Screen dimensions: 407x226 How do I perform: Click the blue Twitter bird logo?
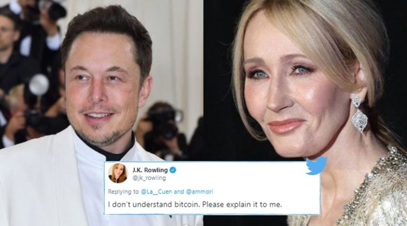316,165
